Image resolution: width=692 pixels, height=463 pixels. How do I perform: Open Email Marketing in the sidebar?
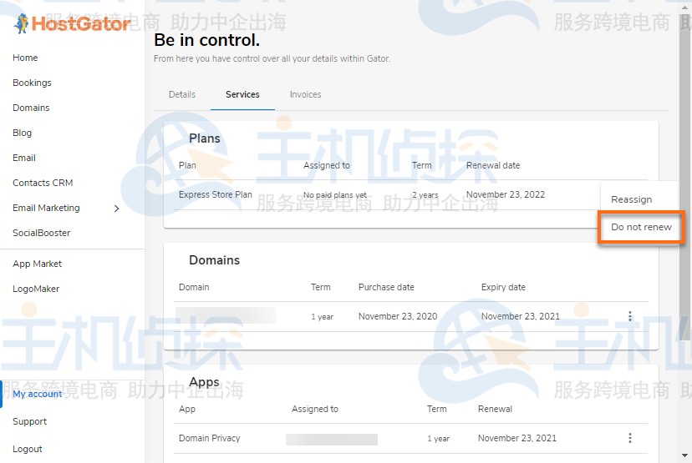46,208
